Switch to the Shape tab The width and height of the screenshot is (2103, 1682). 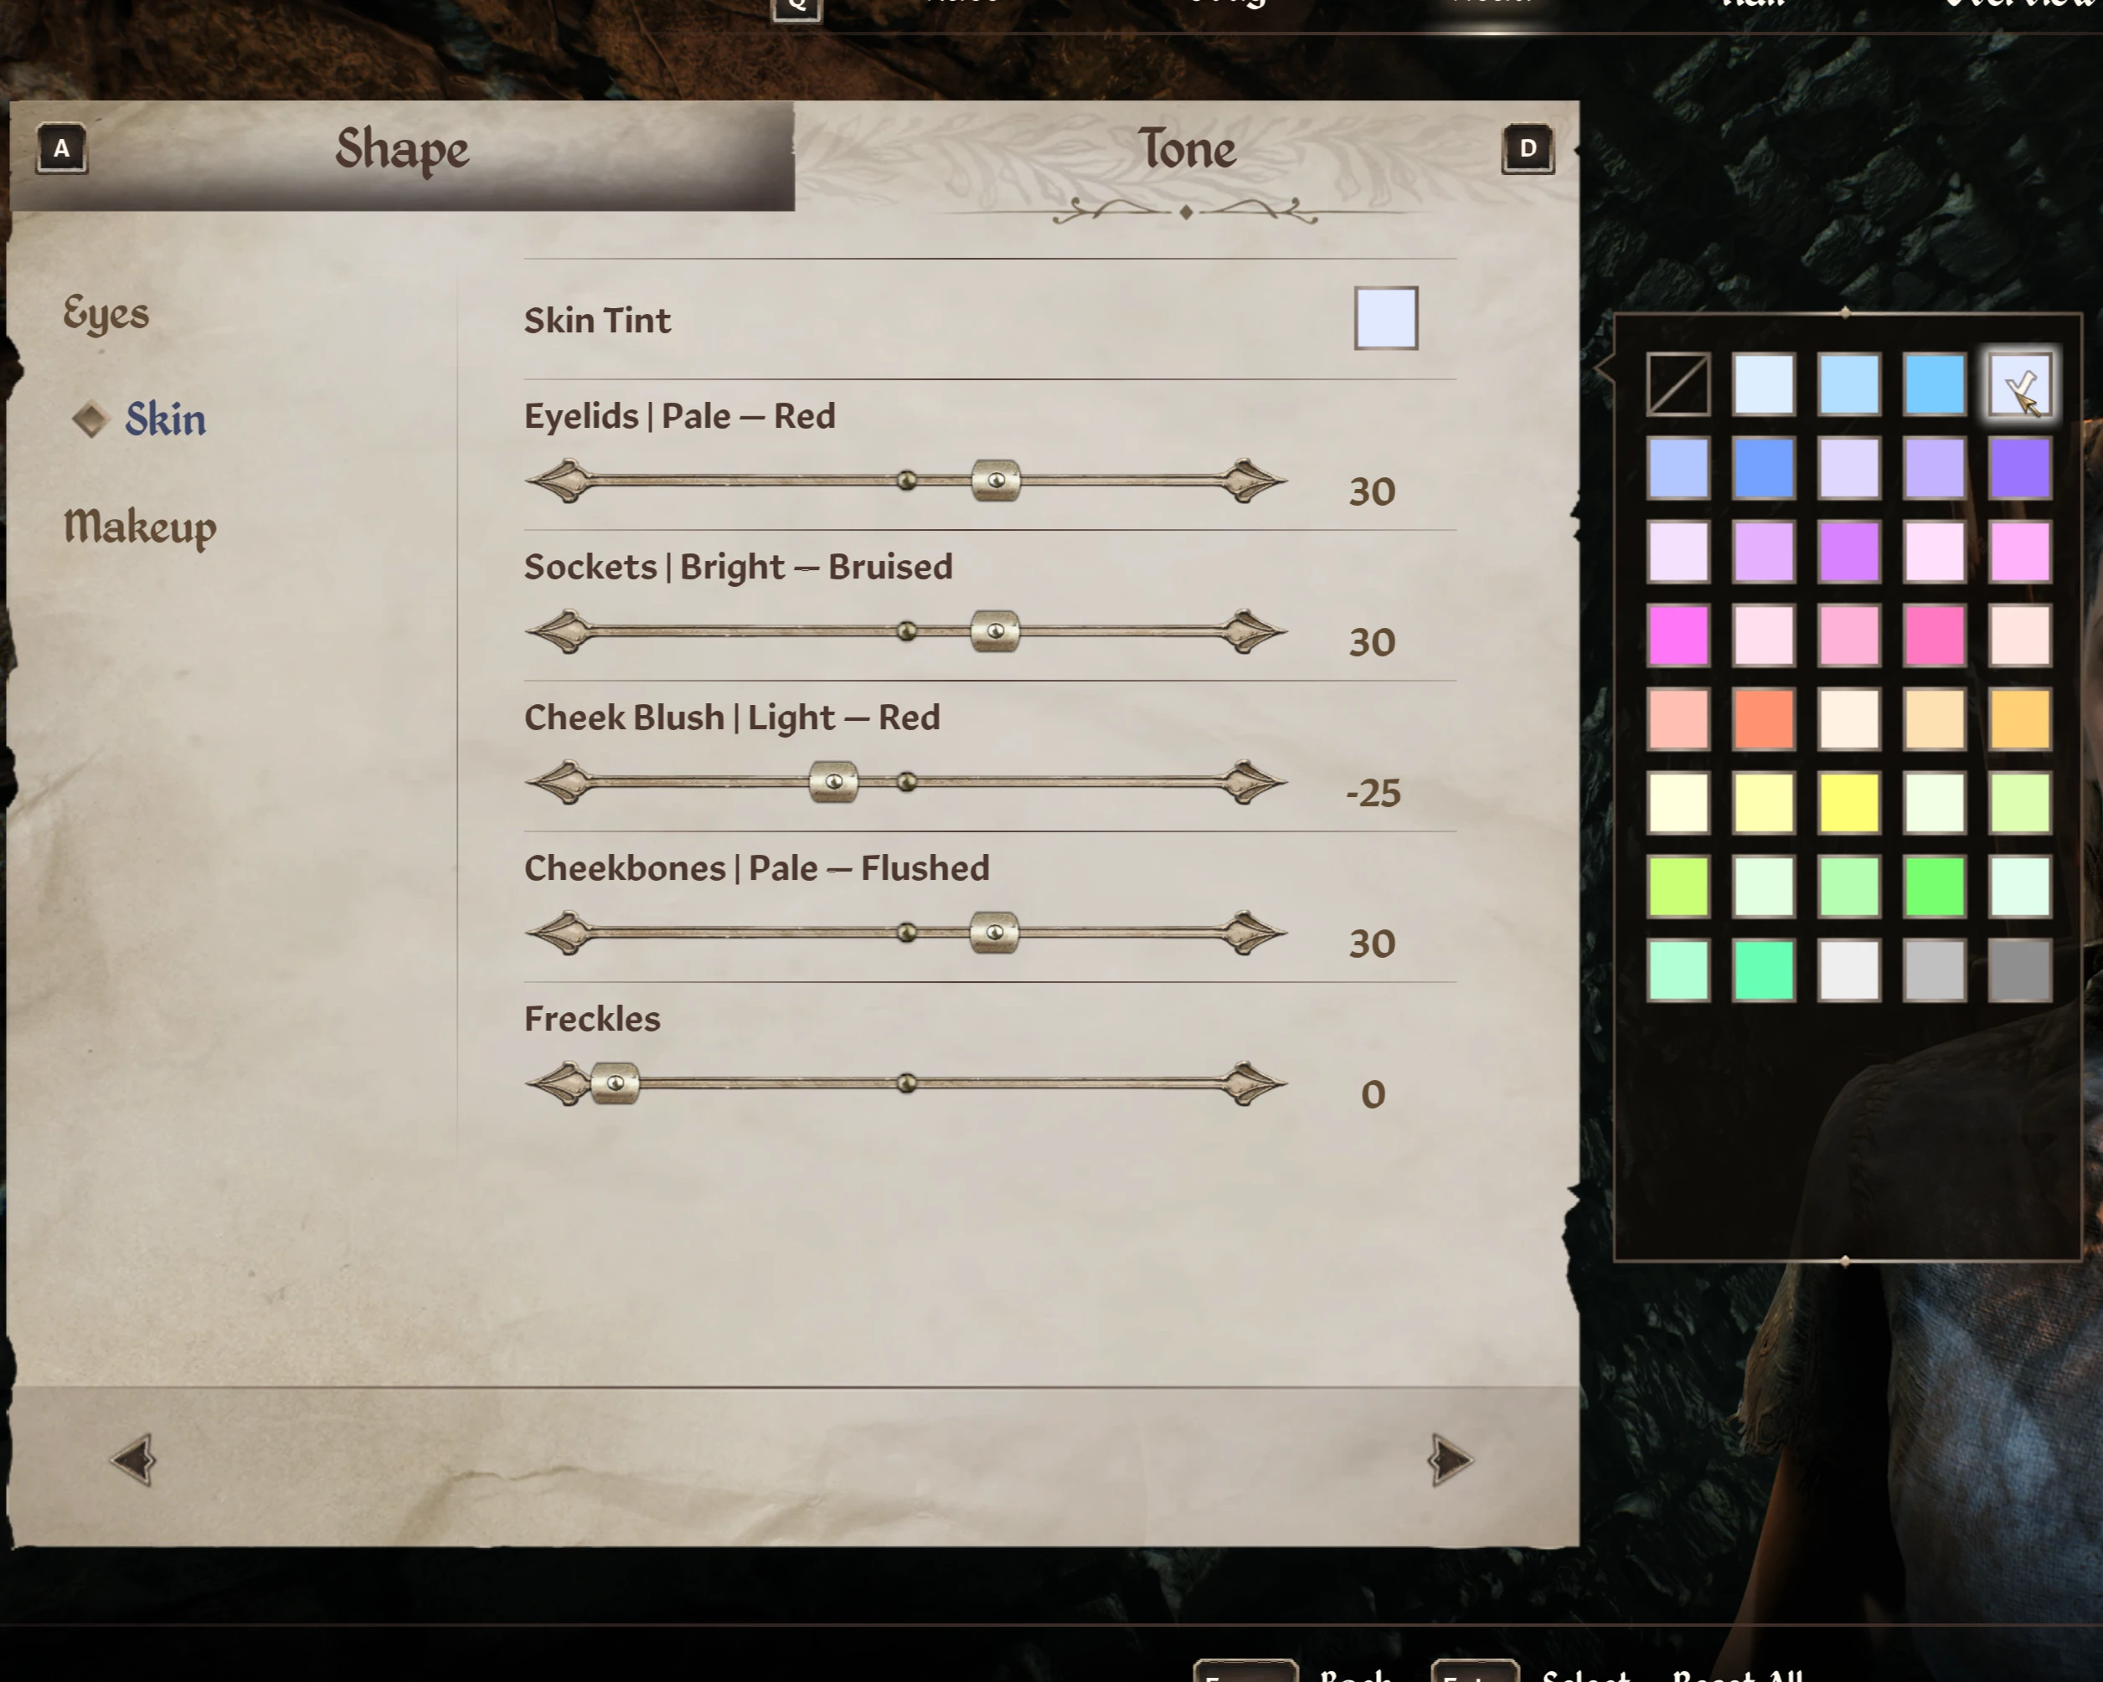[x=402, y=150]
